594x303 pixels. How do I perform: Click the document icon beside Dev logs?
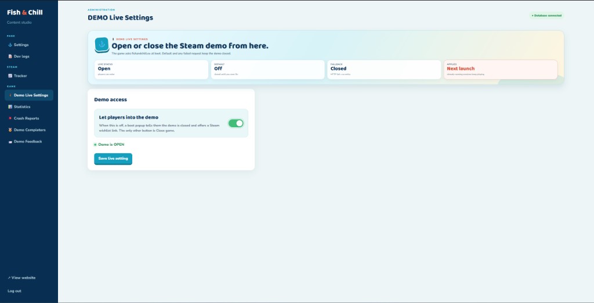[x=10, y=56]
